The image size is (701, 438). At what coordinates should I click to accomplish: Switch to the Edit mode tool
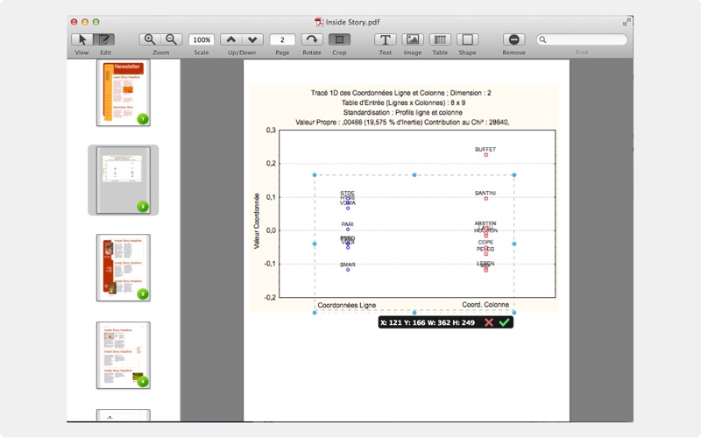pos(104,39)
